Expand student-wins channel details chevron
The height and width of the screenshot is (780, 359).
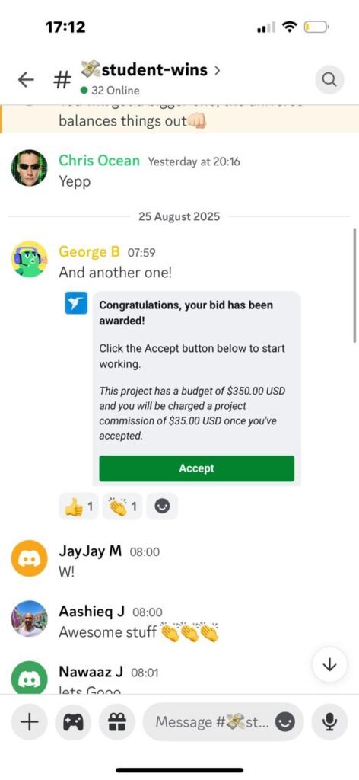coord(217,71)
